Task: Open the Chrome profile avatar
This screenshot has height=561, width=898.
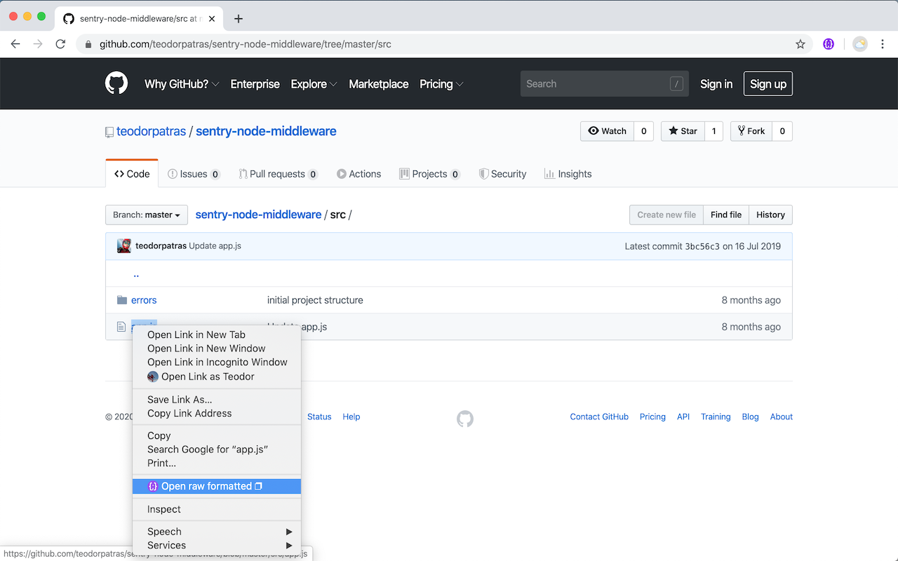Action: [x=860, y=44]
